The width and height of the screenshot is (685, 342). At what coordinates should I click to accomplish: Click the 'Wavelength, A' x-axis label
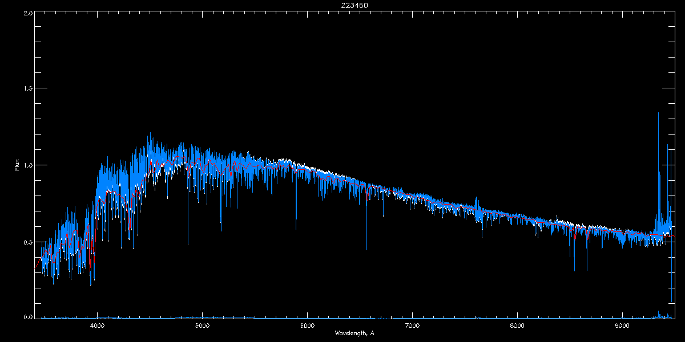pos(354,333)
